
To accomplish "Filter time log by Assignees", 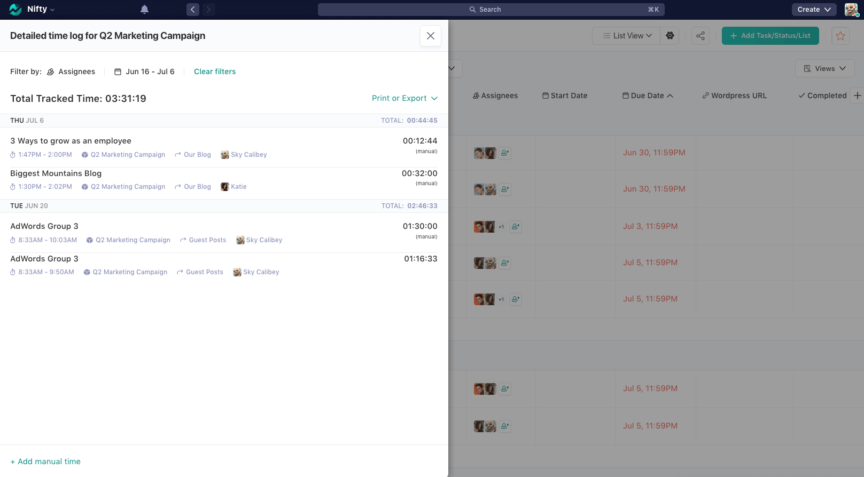I will click(x=71, y=71).
